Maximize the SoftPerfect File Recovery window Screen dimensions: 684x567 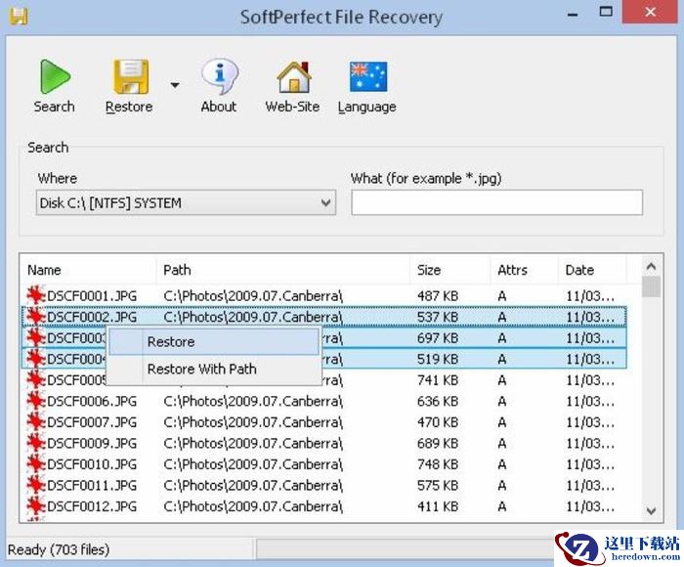(606, 12)
